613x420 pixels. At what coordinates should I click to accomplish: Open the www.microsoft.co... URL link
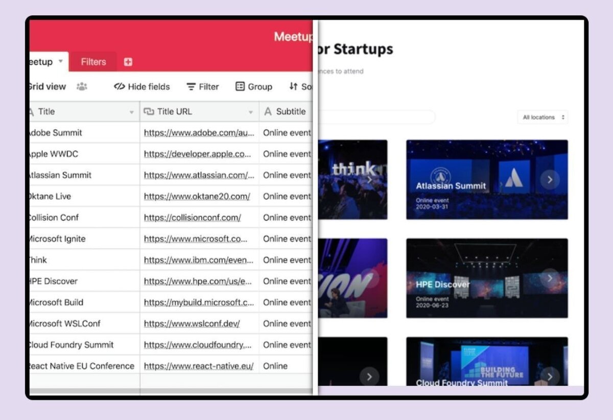[196, 239]
